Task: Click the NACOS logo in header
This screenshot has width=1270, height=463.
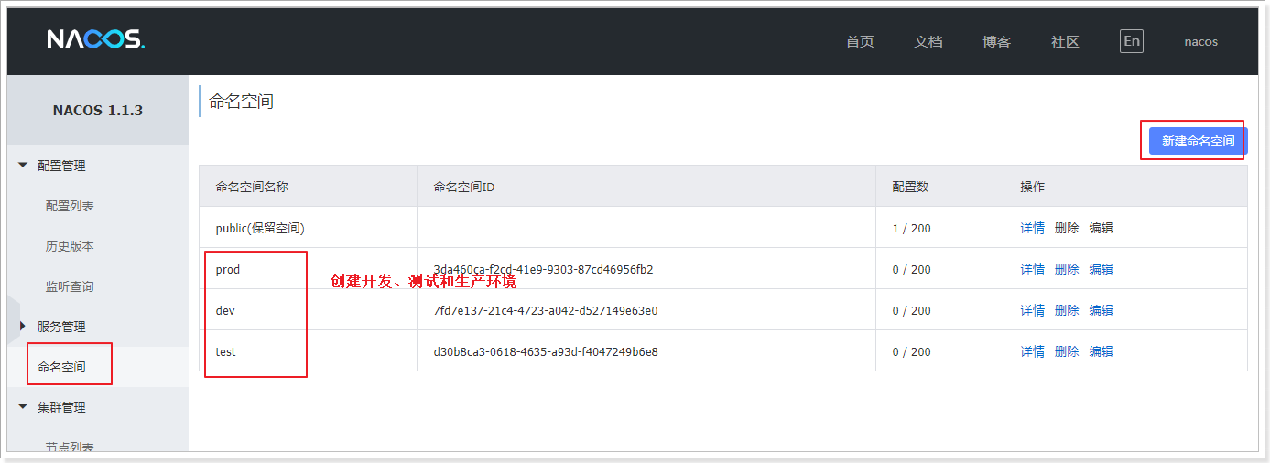Action: coord(96,40)
